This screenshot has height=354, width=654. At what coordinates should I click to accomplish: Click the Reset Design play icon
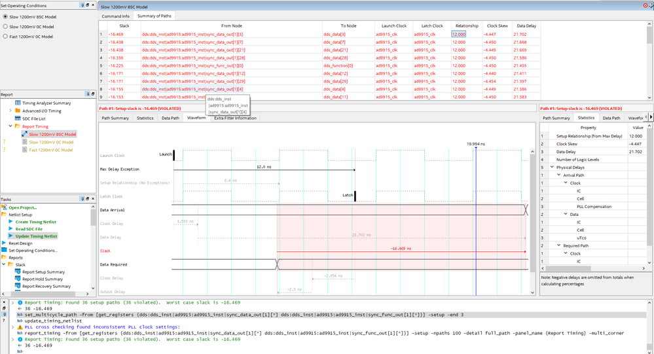tap(5, 243)
